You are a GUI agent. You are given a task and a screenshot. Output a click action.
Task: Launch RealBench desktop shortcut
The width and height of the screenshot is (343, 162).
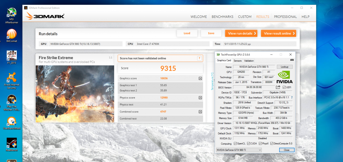tap(12, 145)
